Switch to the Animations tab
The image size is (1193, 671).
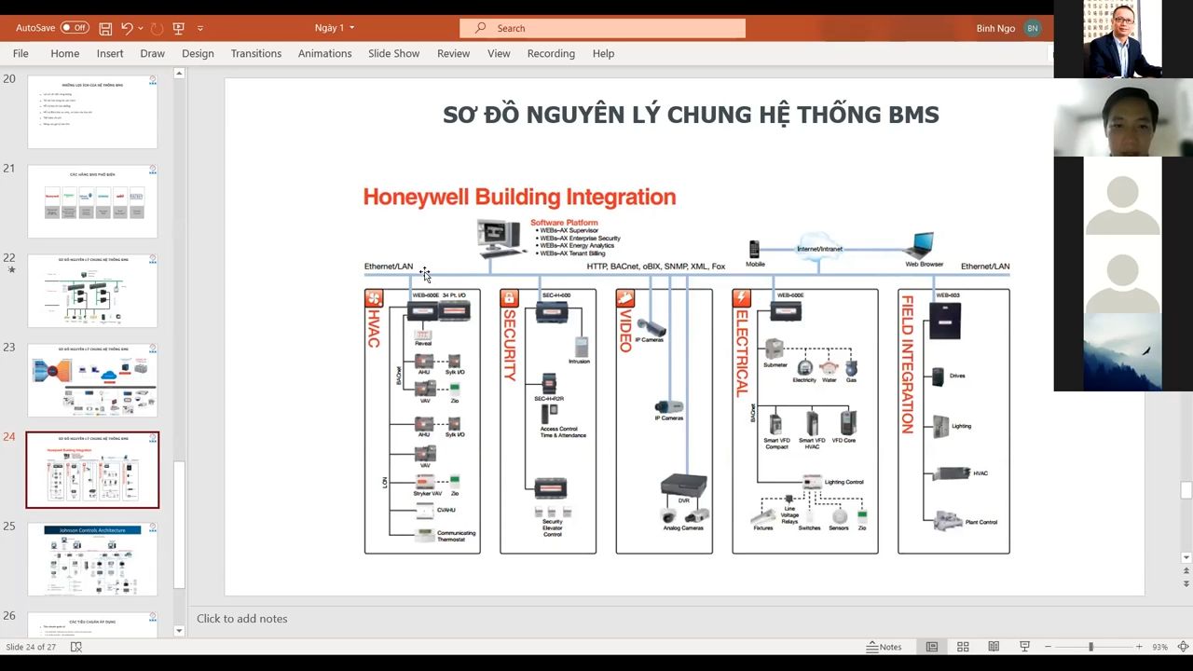click(324, 53)
